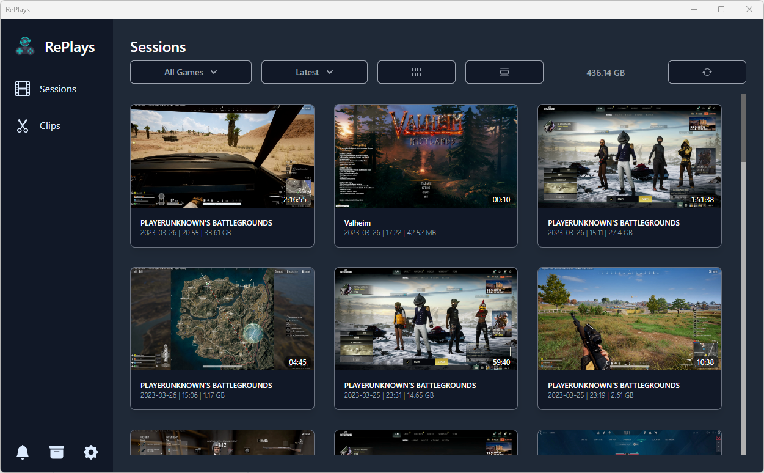Click session details showing 1.17 GB

[183, 395]
